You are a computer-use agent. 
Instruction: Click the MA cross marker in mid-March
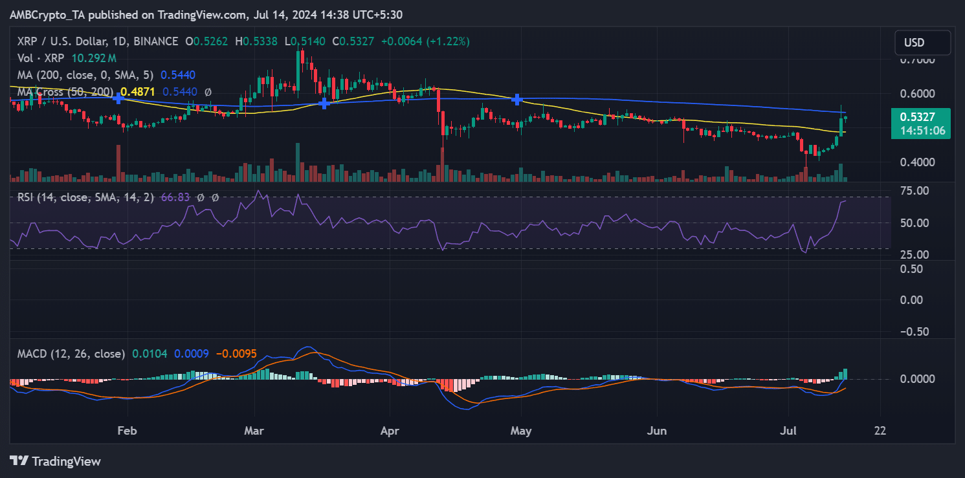(324, 103)
